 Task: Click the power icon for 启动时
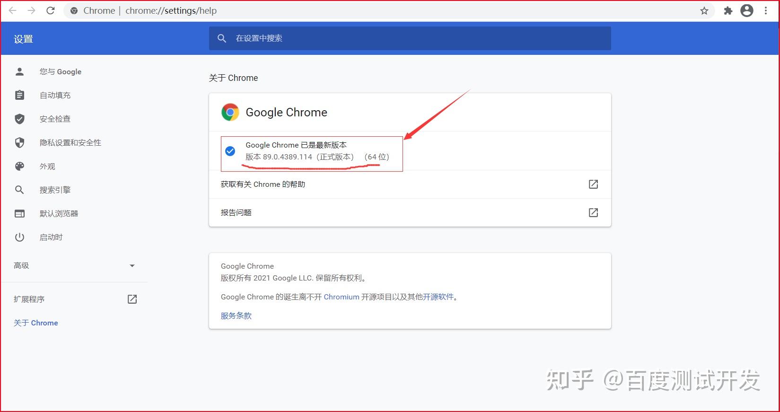pos(19,237)
